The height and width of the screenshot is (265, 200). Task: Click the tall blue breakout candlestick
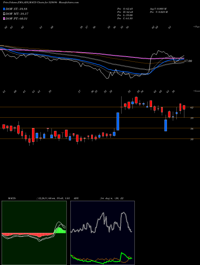[x=118, y=121]
